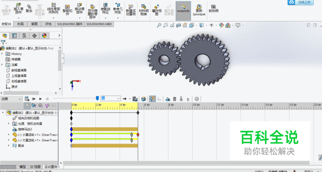Viewport: 322px width, 172px height.
Task: Click the Motor icon in motion toolbar
Action: pos(168,99)
